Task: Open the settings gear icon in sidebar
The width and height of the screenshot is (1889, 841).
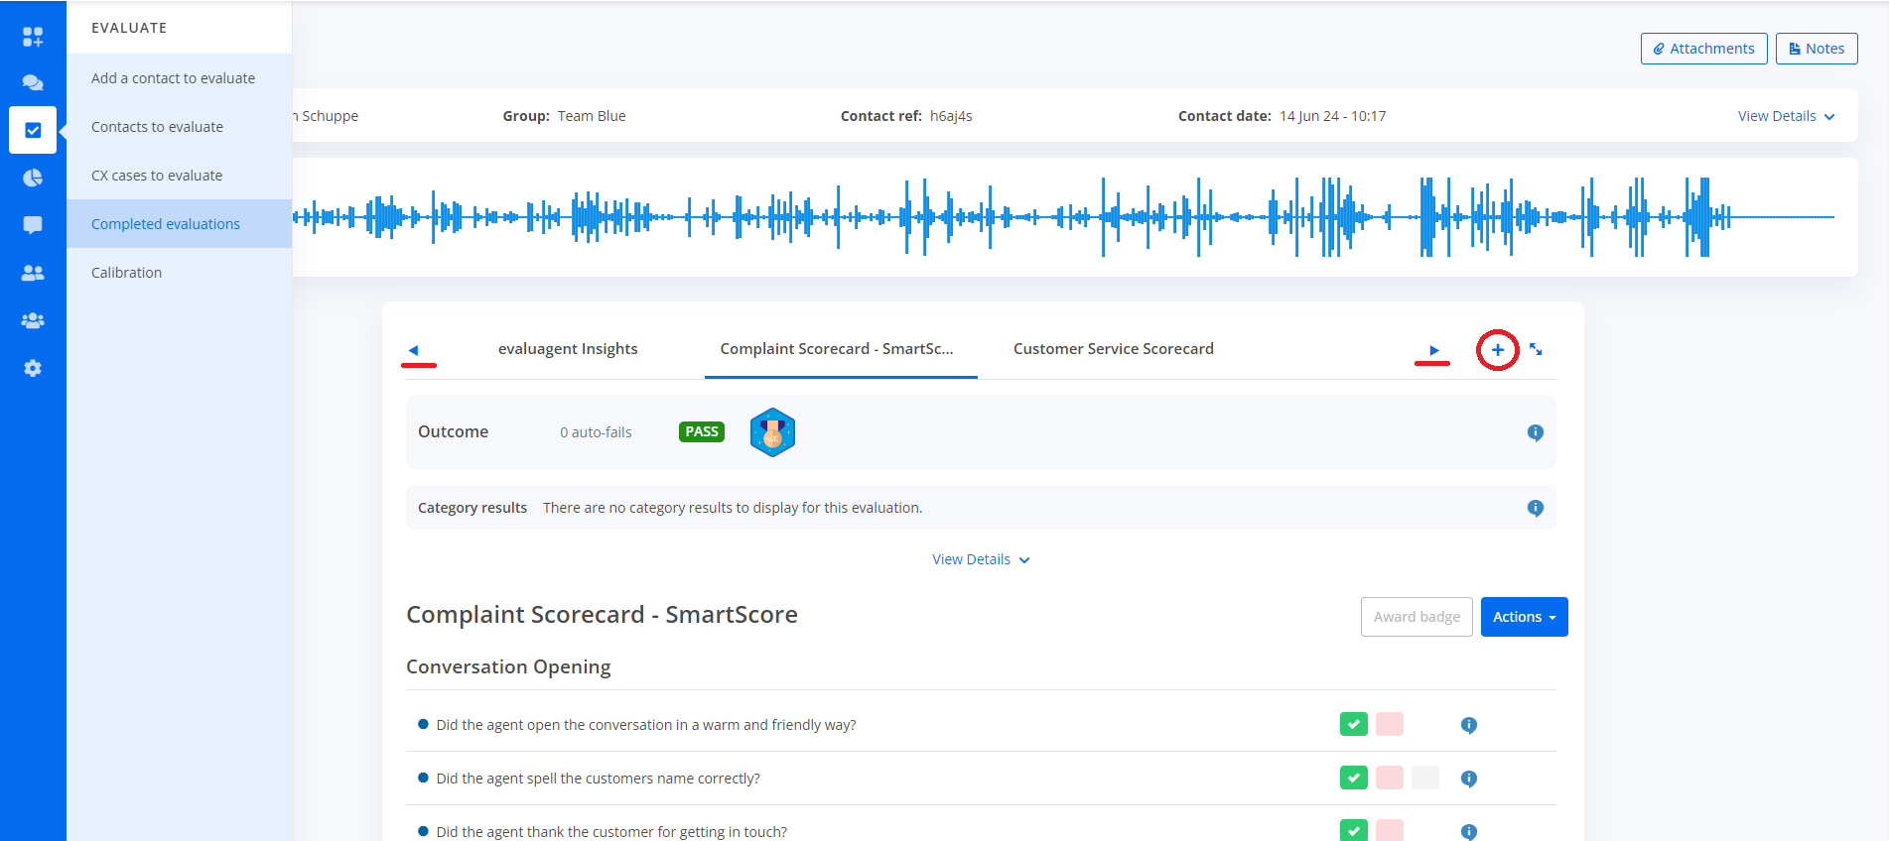Action: click(x=33, y=368)
